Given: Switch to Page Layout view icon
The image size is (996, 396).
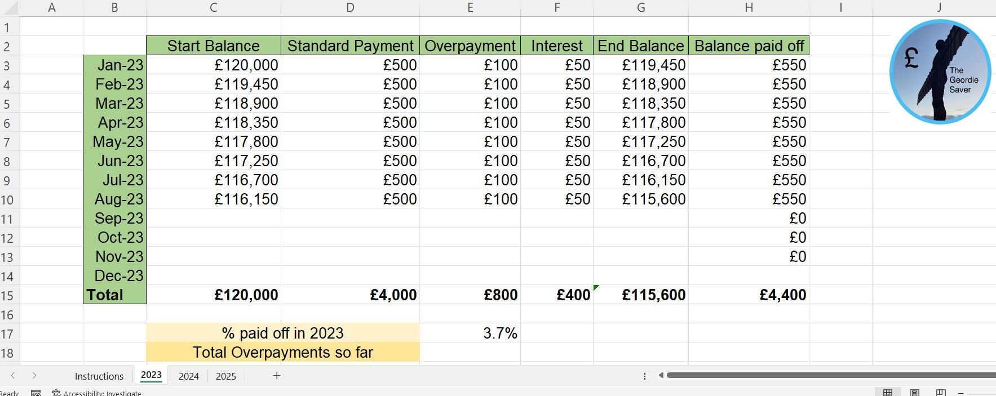Looking at the screenshot, I should pyautogui.click(x=914, y=392).
